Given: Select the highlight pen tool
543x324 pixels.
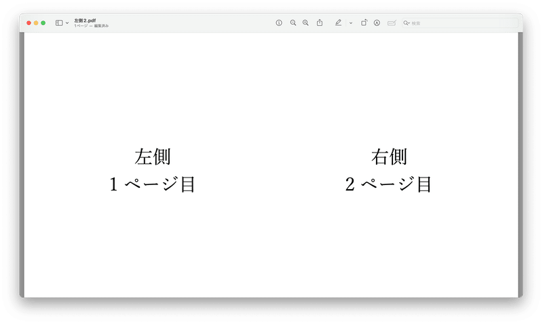Looking at the screenshot, I should coord(338,23).
